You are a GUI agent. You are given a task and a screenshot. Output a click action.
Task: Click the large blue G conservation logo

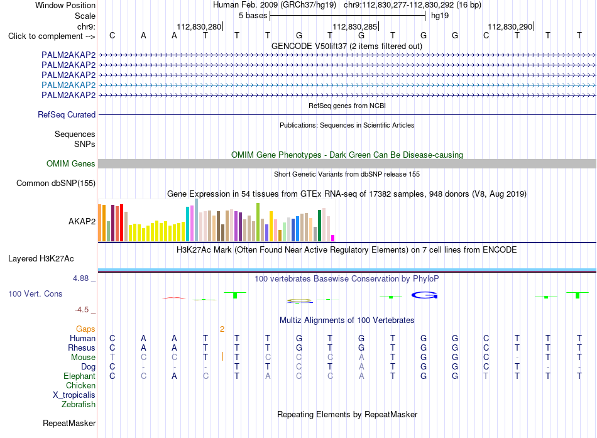coord(424,295)
